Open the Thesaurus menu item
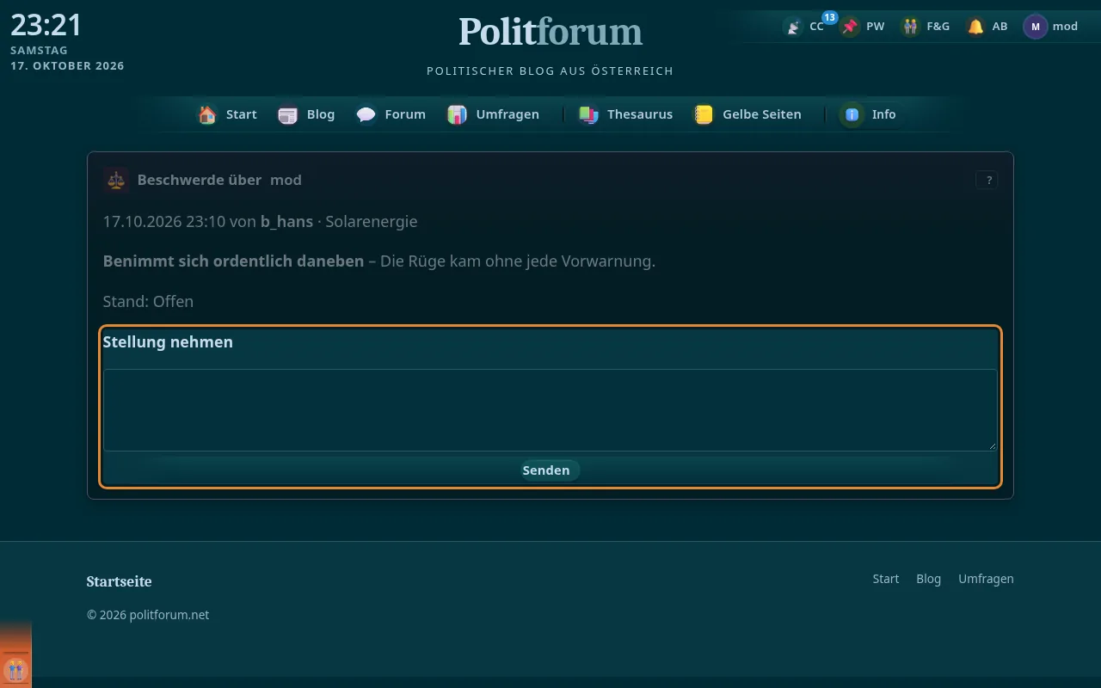Screen dimensions: 1101x688 tap(626, 114)
